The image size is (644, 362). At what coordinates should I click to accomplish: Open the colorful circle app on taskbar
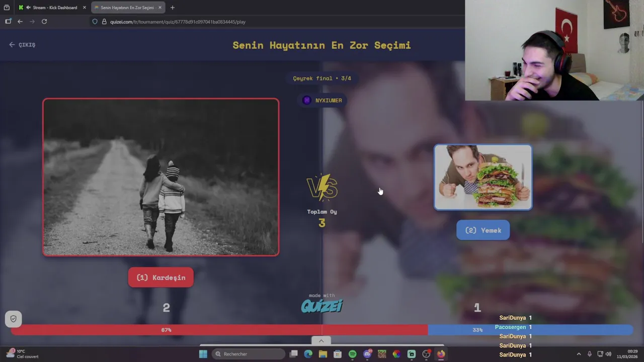[396, 354]
